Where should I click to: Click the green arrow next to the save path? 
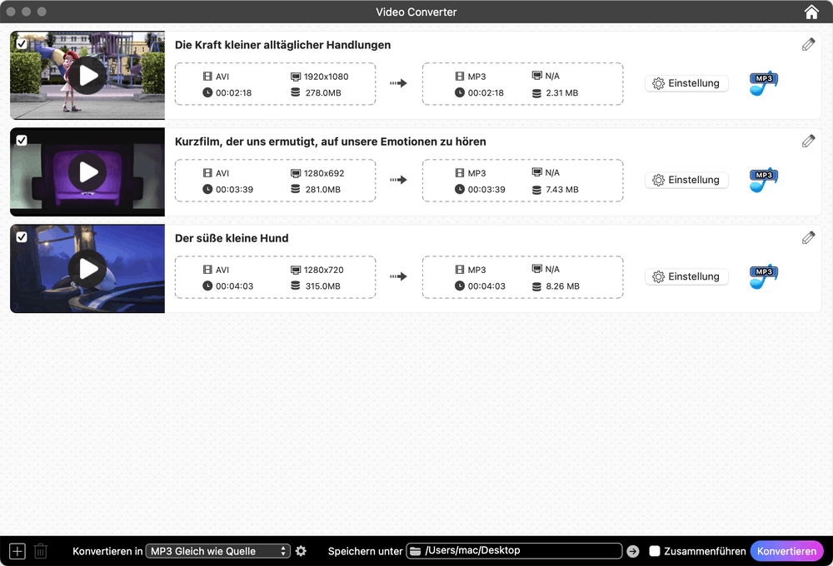[x=632, y=550]
